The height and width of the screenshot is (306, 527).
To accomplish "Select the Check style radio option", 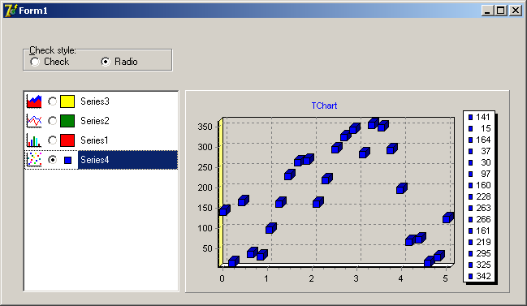I will coord(50,62).
